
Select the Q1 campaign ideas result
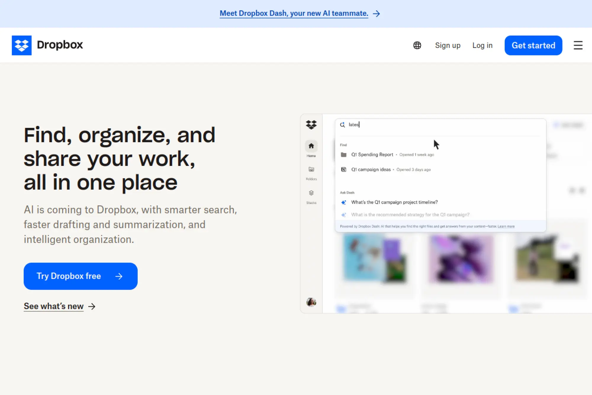tap(371, 169)
